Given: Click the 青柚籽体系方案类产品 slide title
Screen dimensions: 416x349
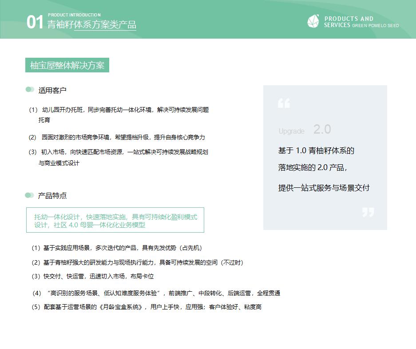Looking at the screenshot, I should tap(91, 25).
